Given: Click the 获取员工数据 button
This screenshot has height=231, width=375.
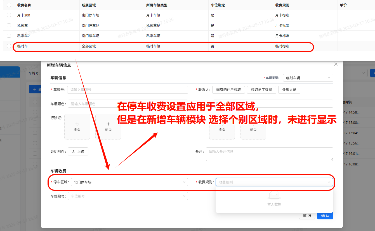Looking at the screenshot, I should 261,90.
